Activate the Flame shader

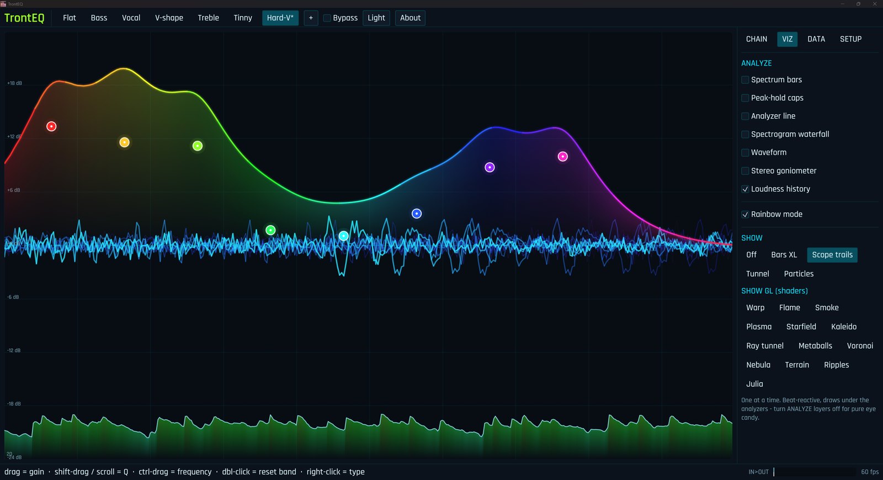click(790, 308)
